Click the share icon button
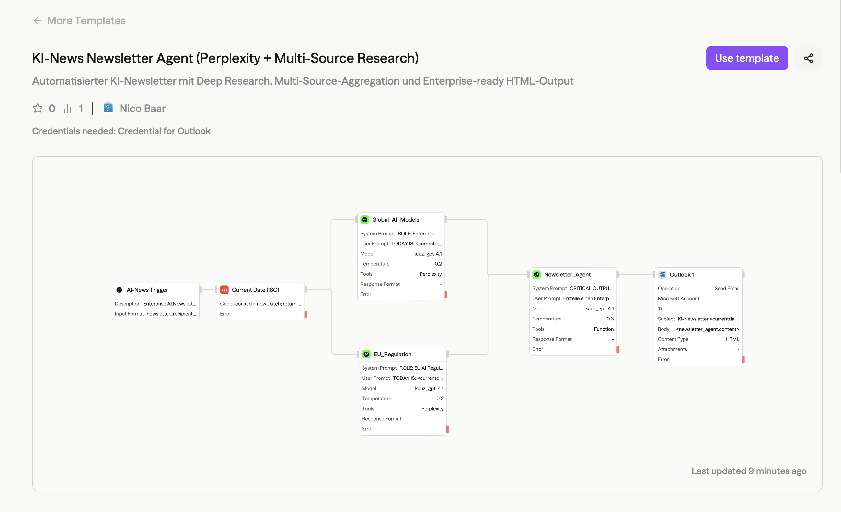 808,58
